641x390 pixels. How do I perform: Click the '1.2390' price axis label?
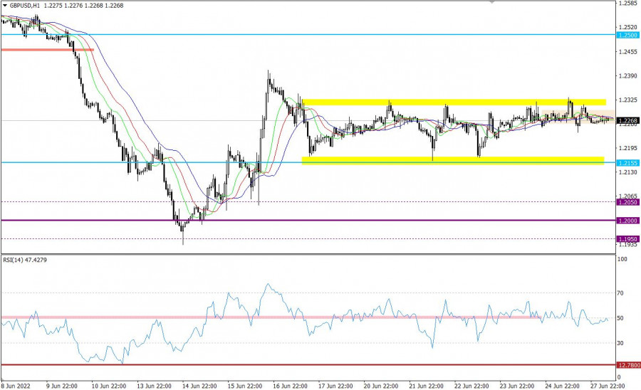[x=629, y=76]
